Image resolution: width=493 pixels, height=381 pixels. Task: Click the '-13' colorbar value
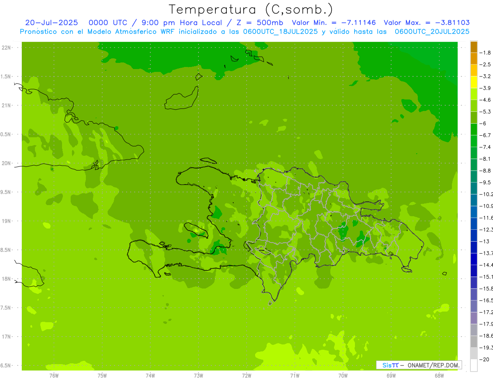coord(485,241)
